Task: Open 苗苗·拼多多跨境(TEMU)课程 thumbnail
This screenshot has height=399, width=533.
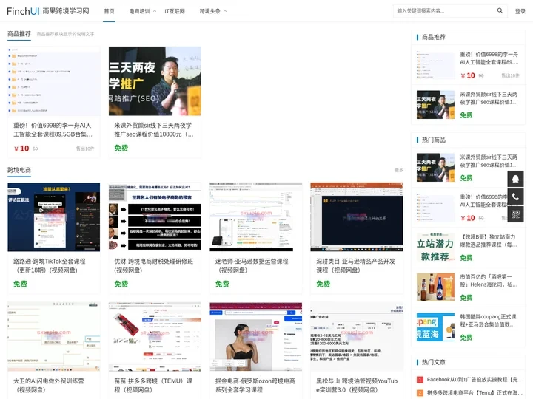Action: (x=155, y=337)
